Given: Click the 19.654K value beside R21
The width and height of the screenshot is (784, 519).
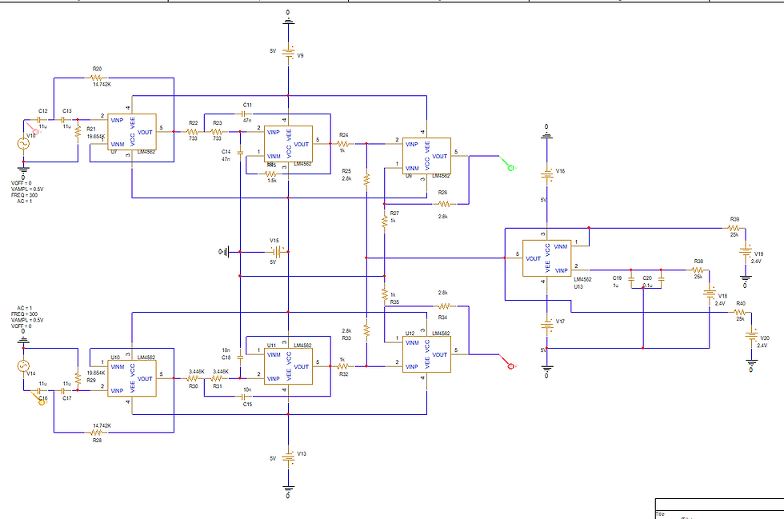Looking at the screenshot, I should (x=96, y=137).
